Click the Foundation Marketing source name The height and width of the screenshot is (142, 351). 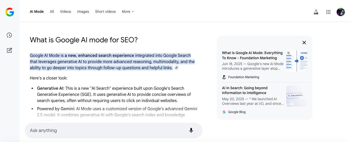click(x=244, y=77)
